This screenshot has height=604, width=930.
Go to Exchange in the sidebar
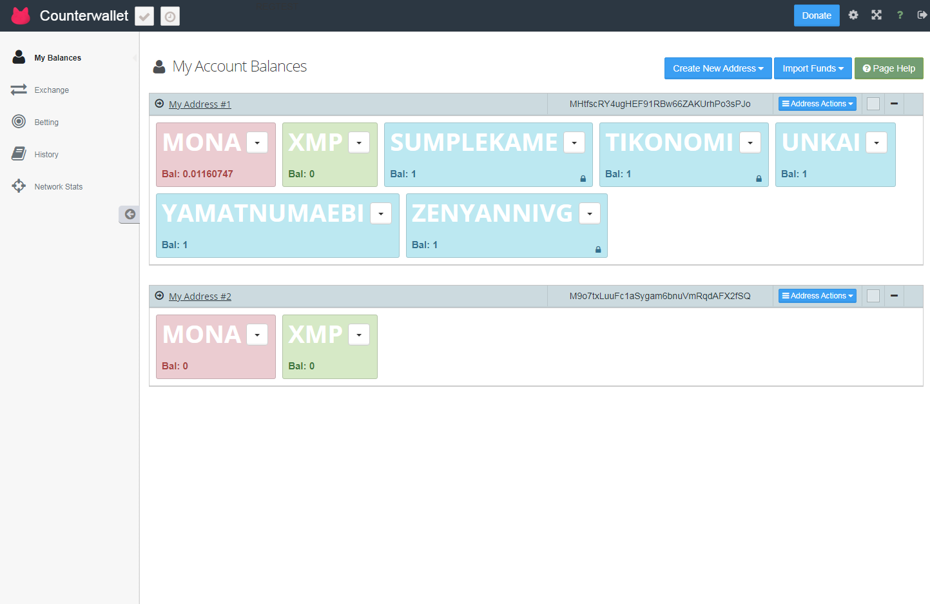[52, 90]
